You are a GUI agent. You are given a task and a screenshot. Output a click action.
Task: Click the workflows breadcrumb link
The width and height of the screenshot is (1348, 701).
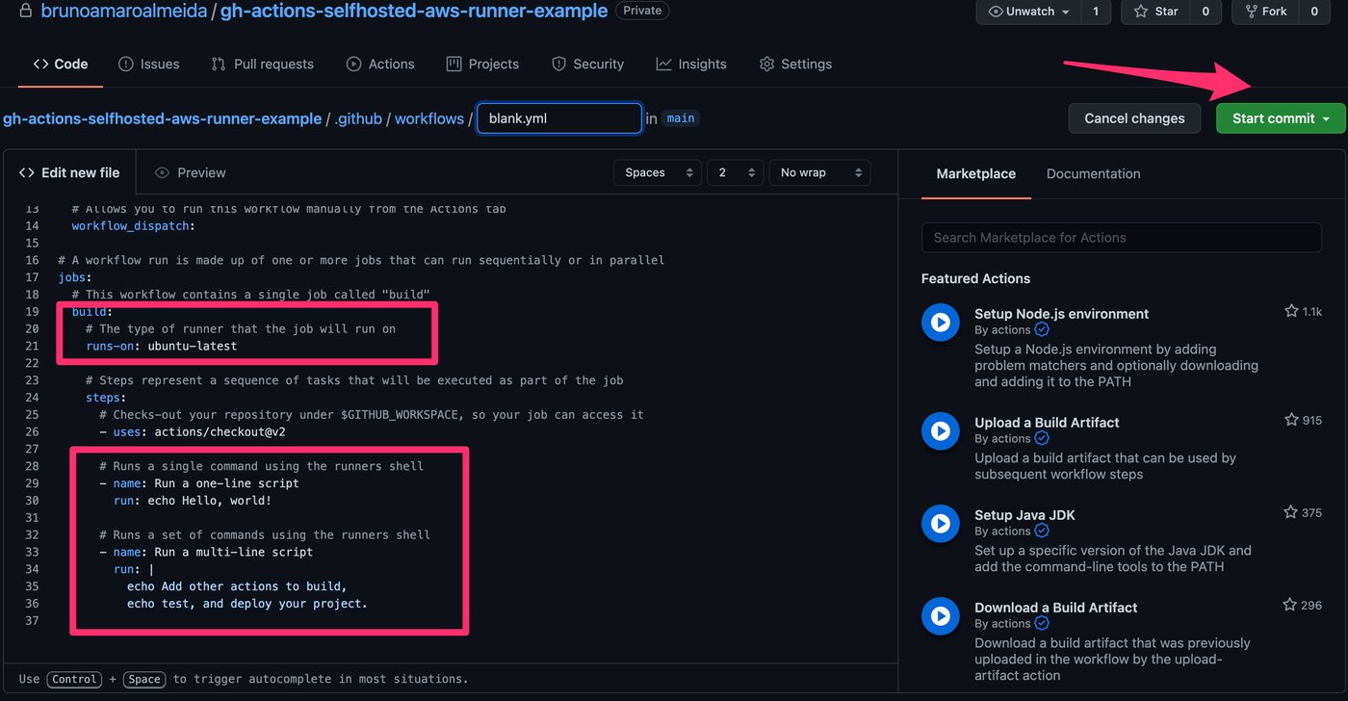(x=429, y=118)
